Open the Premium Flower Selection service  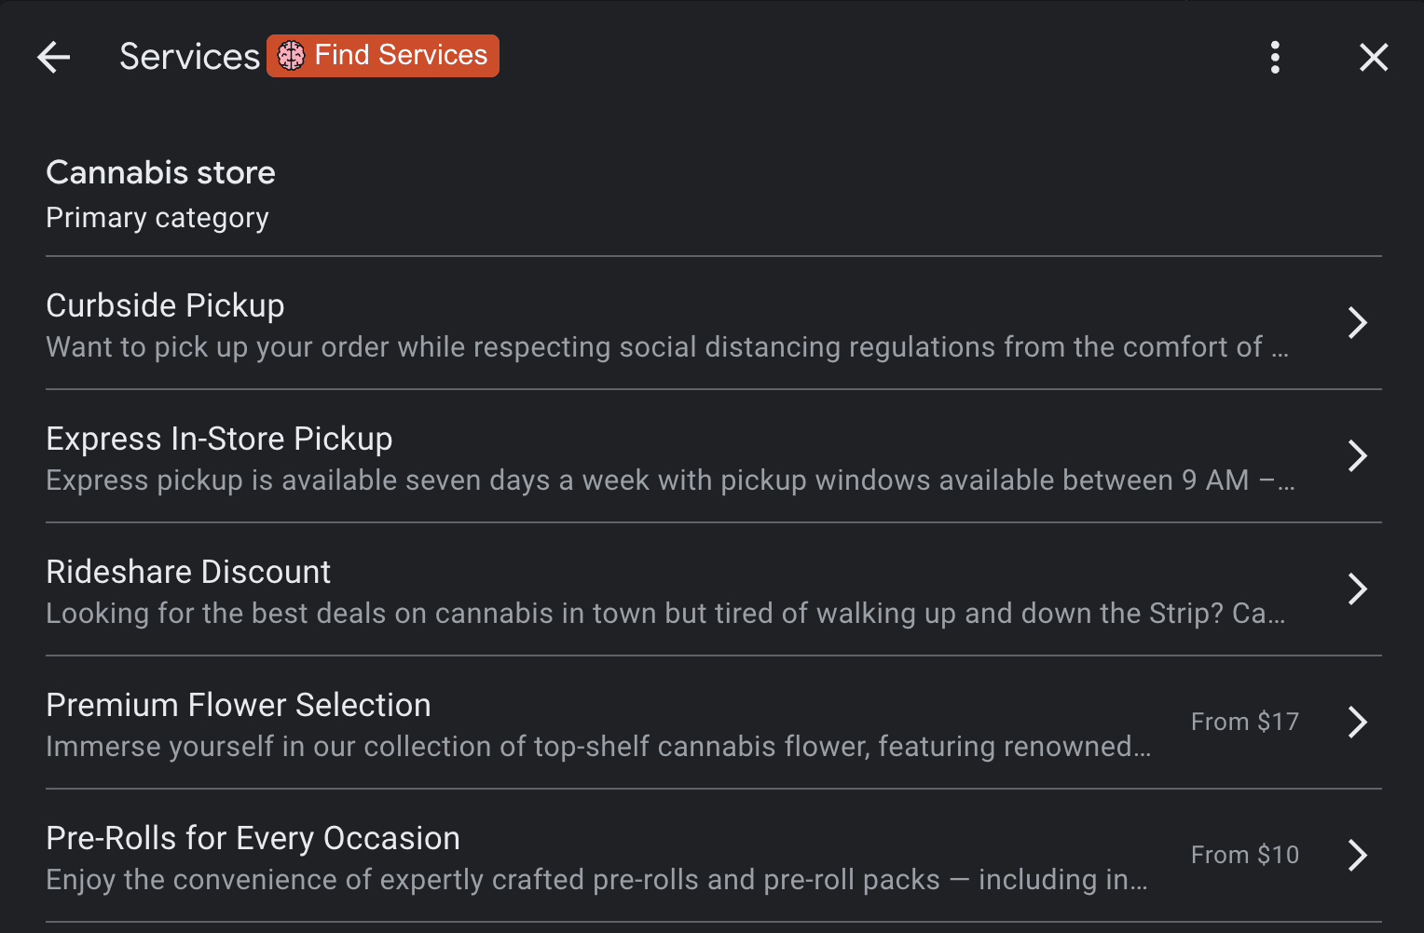pyautogui.click(x=239, y=705)
